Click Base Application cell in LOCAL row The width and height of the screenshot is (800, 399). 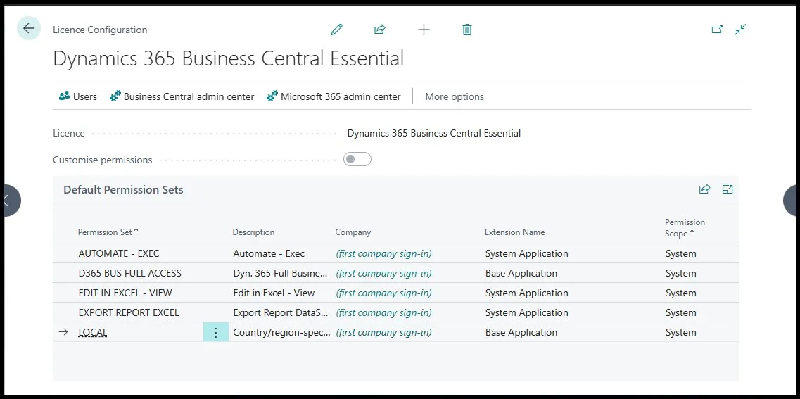pos(521,333)
